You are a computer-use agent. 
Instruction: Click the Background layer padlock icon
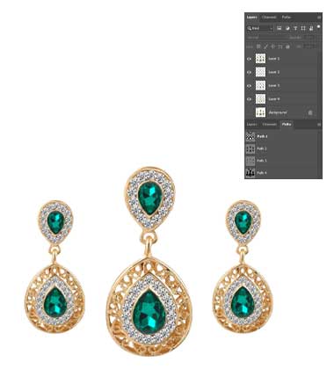[310, 112]
